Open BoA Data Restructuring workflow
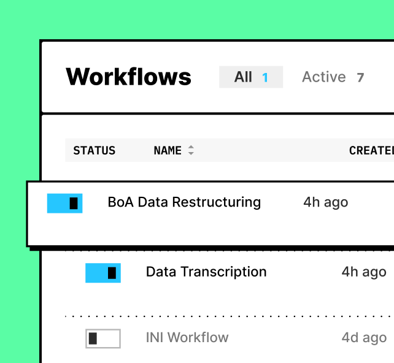Screen dimensions: 394x363 point(184,202)
